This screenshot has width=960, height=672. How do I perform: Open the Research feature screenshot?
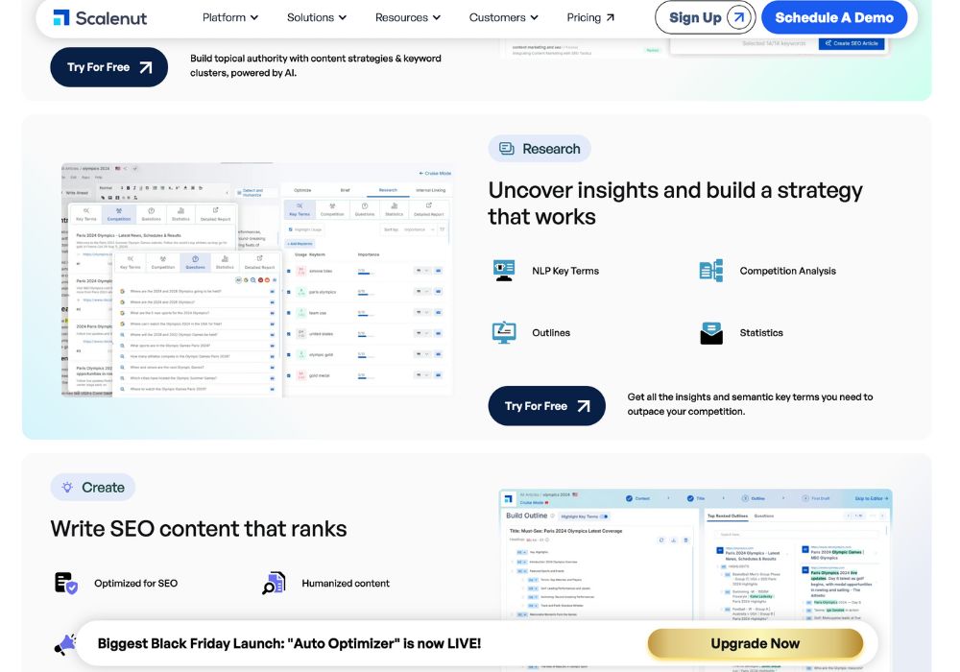256,279
